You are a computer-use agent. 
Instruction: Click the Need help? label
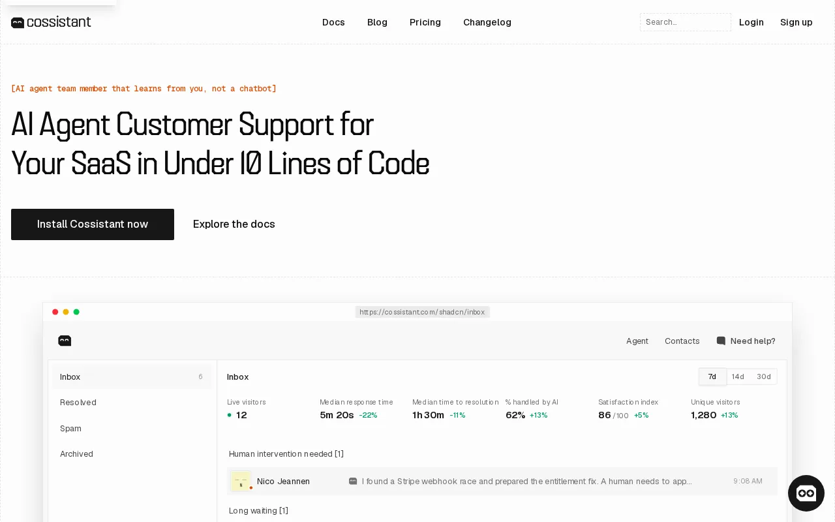pos(753,341)
